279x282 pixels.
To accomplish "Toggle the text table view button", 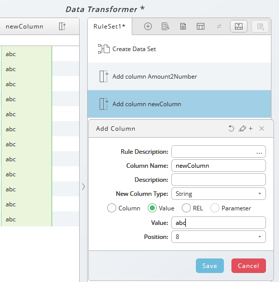I will click(238, 27).
